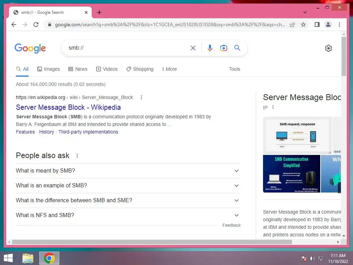The image size is (353, 265).
Task: Clear the search box with X icon
Action: pos(193,48)
